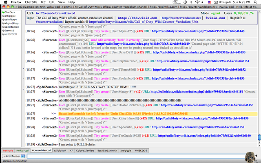Open Time Machine clock icon

pyautogui.click(x=185, y=2)
